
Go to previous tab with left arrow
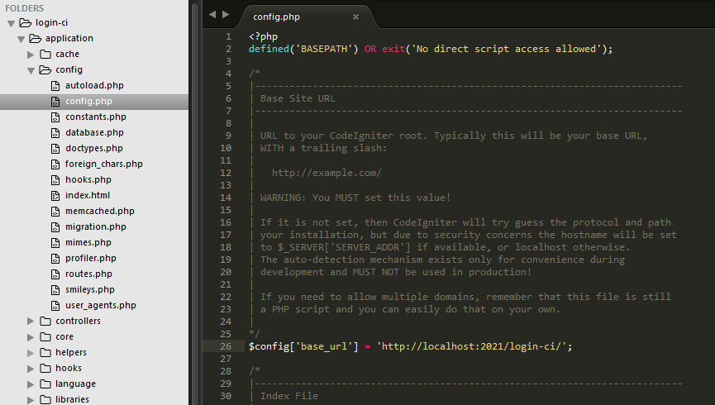click(x=212, y=15)
